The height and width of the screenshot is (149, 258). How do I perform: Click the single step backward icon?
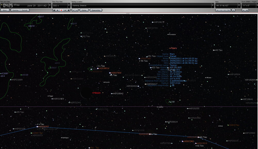tap(54, 11)
